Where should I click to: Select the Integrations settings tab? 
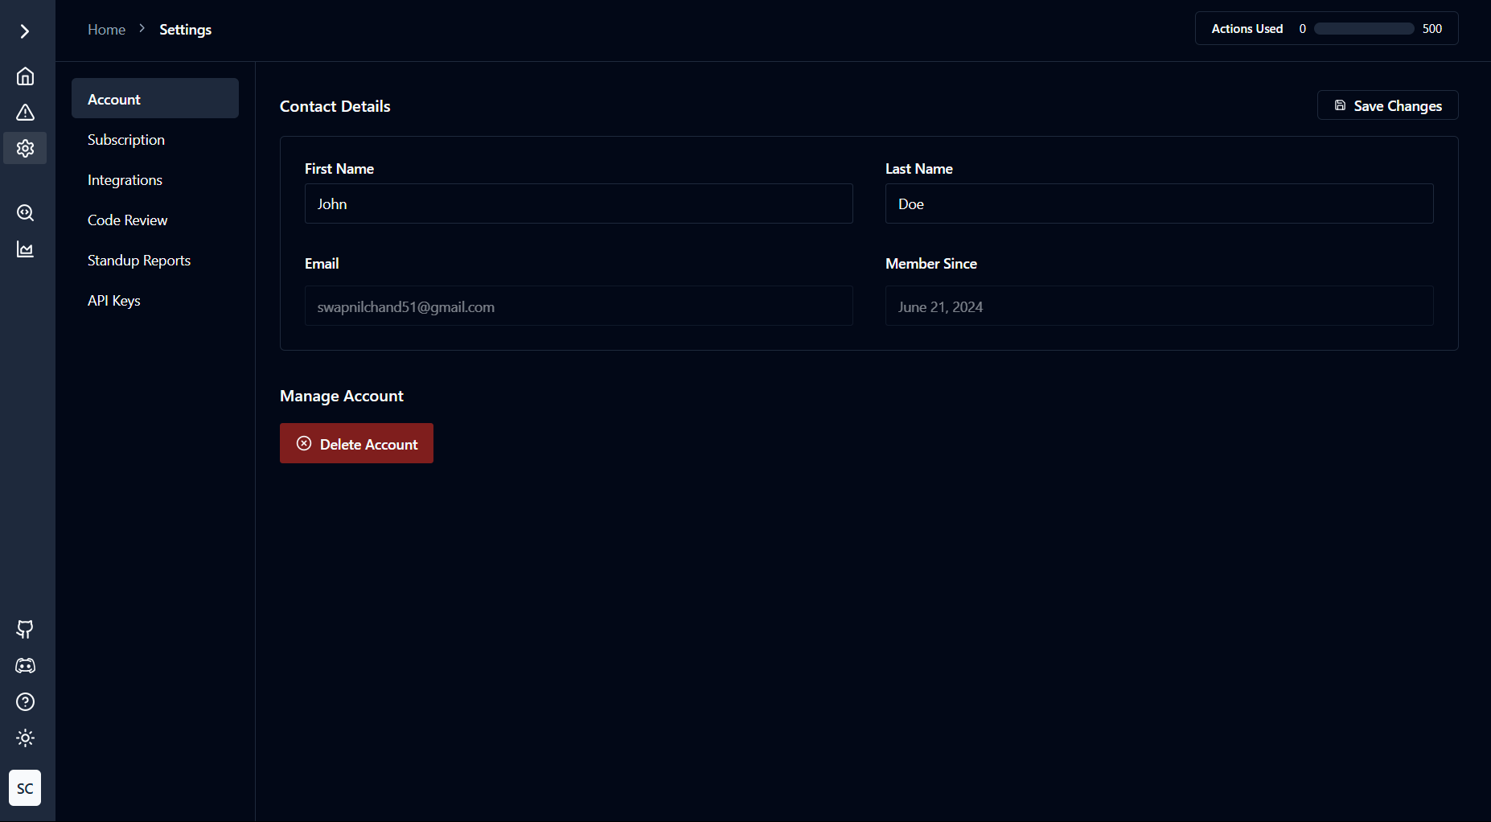coord(155,180)
